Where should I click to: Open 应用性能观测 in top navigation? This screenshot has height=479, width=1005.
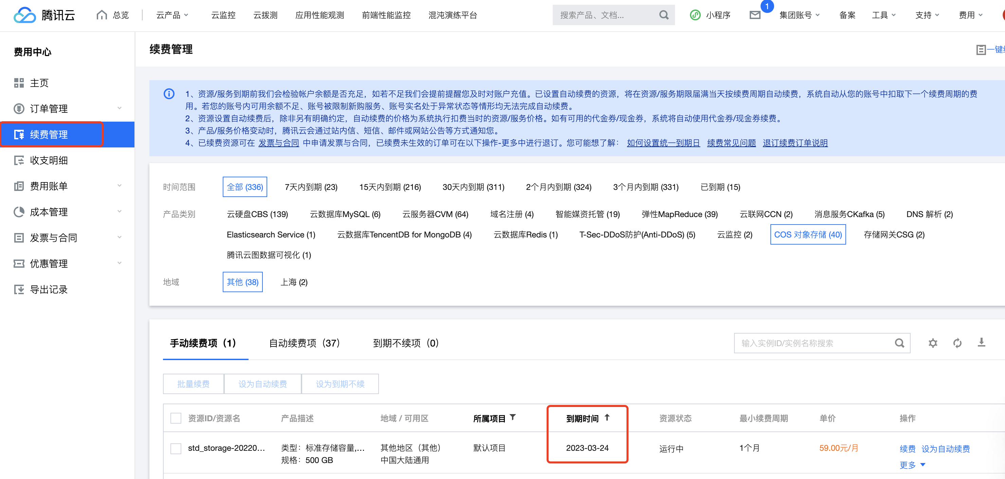(x=319, y=15)
